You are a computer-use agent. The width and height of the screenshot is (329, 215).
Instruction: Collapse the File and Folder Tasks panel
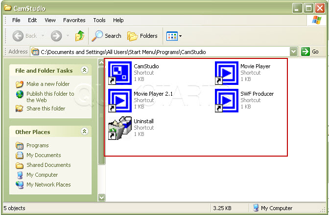coord(84,70)
